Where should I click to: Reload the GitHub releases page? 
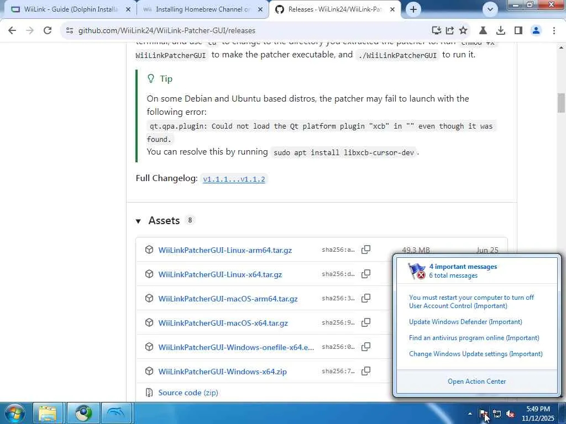tap(48, 31)
